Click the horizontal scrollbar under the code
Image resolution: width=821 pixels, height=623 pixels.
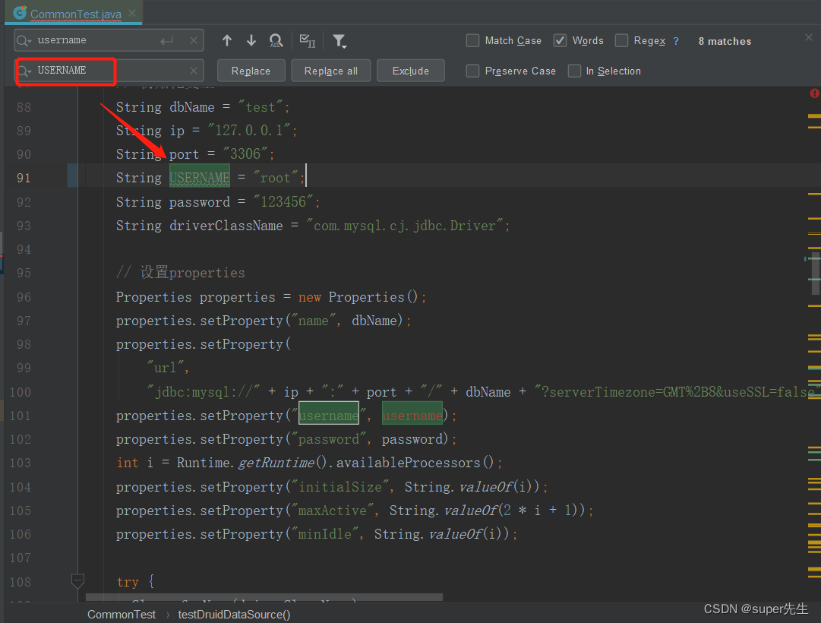point(264,597)
